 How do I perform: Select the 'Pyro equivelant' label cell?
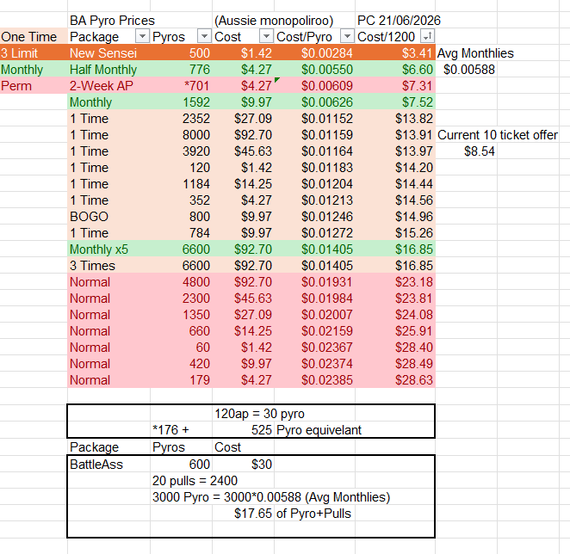point(319,430)
